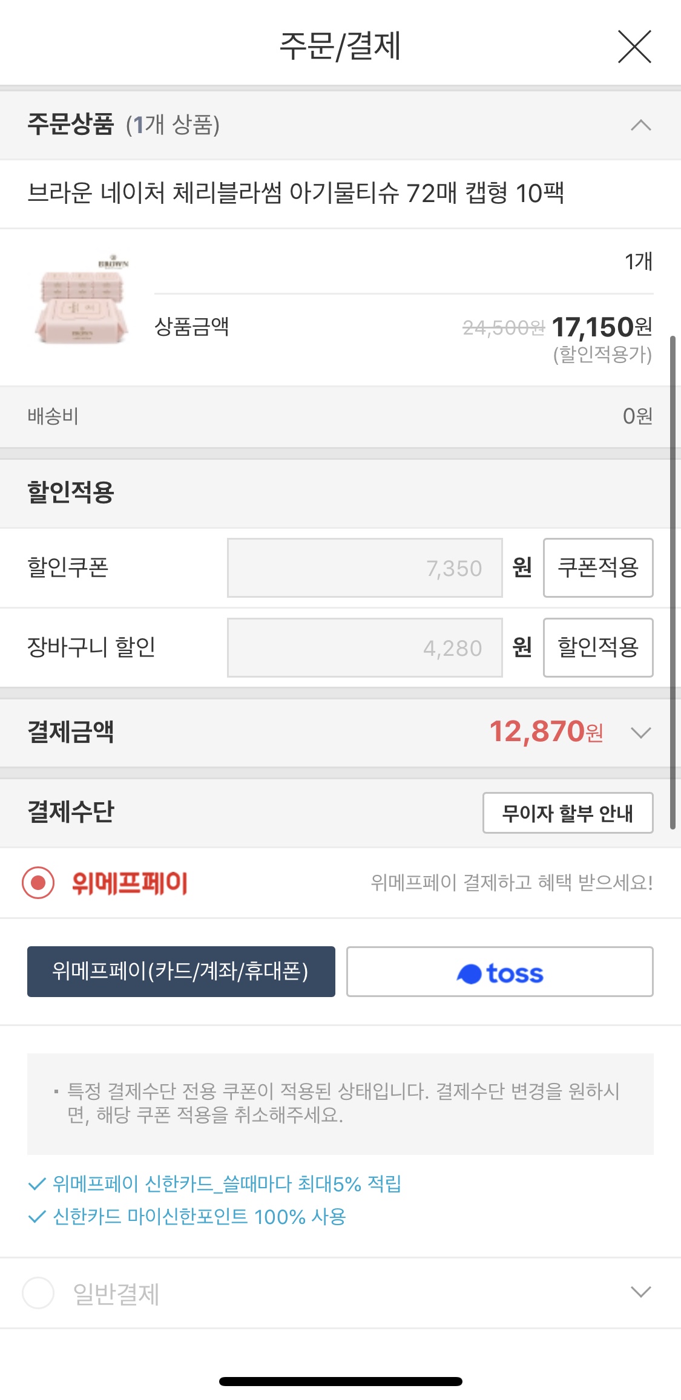The image size is (681, 1400).
Task: Choose 위메프페이(카드/계좌/휴대폰) payment tab
Action: 181,971
